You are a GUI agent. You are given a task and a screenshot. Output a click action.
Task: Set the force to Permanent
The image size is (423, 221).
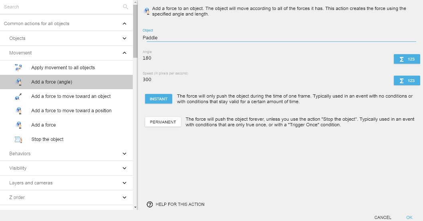coord(163,122)
